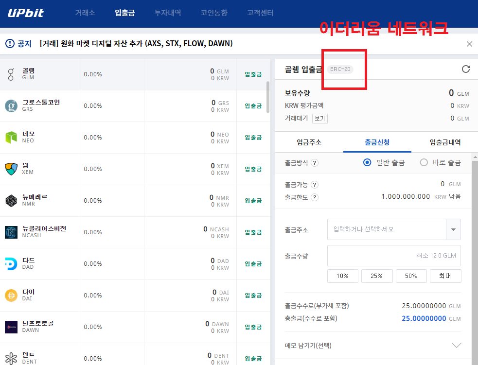Click help icon next to 출금한도
The height and width of the screenshot is (365, 478).
[x=315, y=197]
